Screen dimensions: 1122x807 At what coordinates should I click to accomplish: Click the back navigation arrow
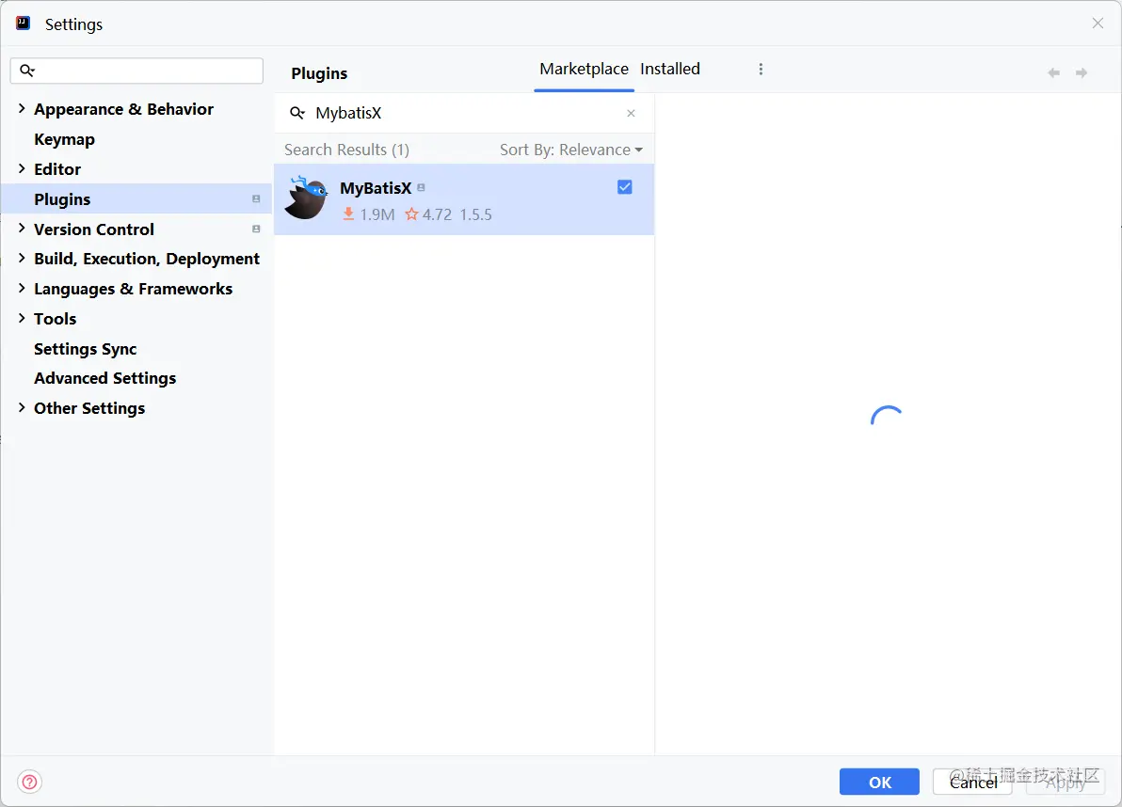pos(1053,73)
